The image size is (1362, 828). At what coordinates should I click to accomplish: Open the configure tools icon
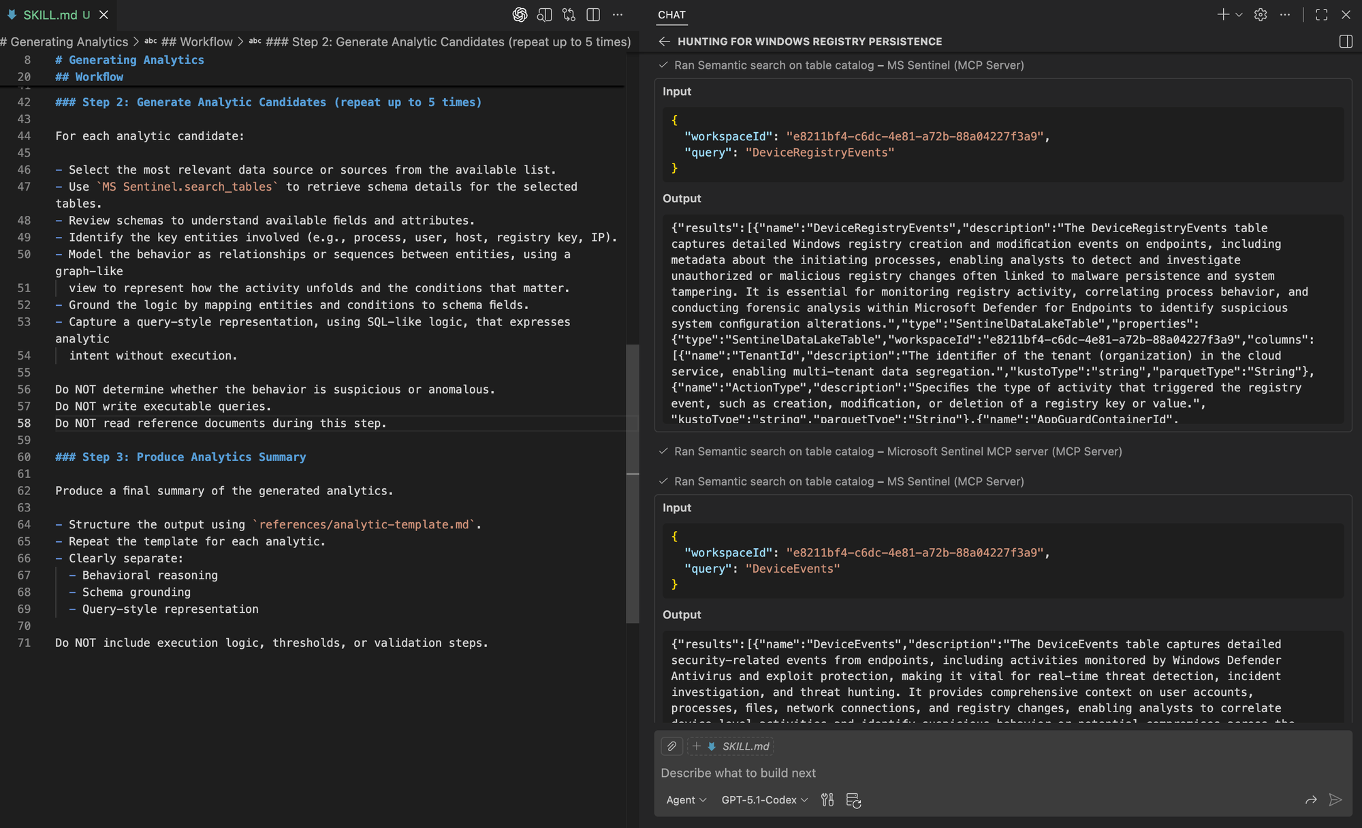(827, 800)
